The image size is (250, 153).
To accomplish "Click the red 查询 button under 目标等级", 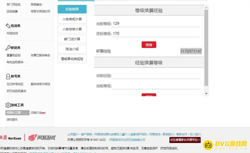I will pyautogui.click(x=149, y=45).
